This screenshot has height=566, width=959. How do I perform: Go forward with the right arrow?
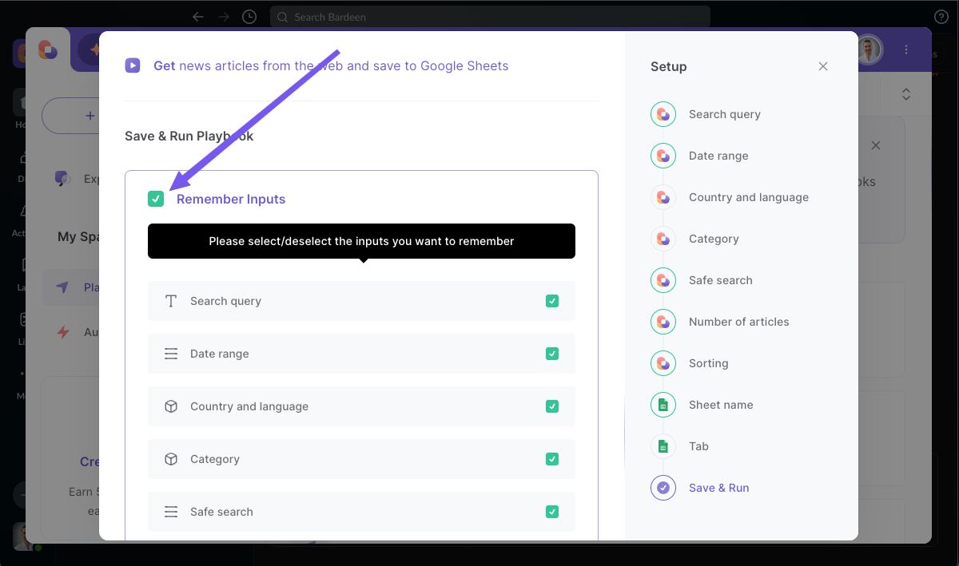click(224, 17)
